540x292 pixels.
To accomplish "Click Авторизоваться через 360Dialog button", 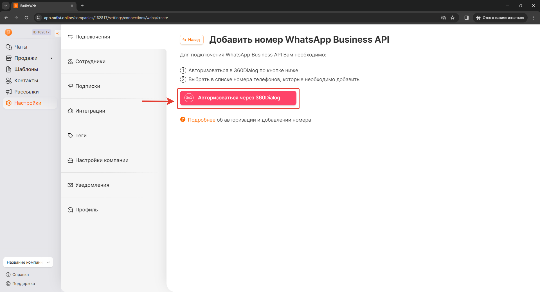I will [238, 98].
